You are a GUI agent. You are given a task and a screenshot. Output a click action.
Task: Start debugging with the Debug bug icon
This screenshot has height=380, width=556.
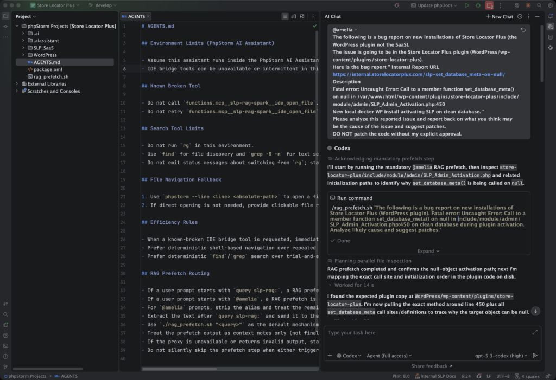tap(478, 5)
